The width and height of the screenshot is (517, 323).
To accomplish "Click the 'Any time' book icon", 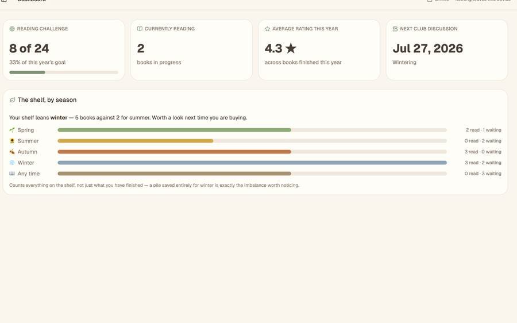I will pos(12,174).
